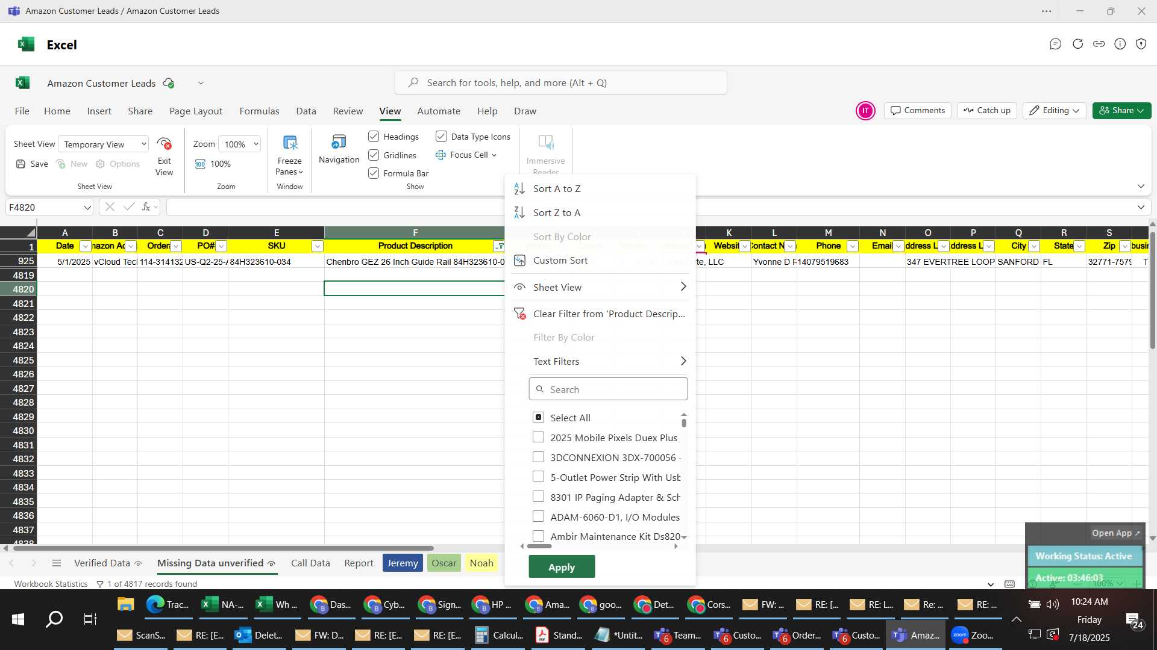Image resolution: width=1157 pixels, height=650 pixels.
Task: Open Sheet View Temporary View dropdown
Action: [x=104, y=144]
